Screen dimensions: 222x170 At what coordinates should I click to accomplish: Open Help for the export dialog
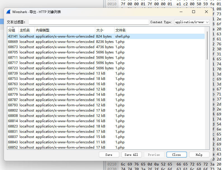pos(199,155)
